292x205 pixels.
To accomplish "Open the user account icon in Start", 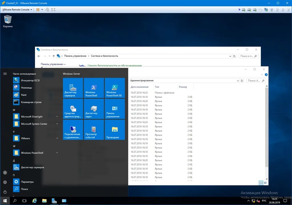I will pos(5,172).
